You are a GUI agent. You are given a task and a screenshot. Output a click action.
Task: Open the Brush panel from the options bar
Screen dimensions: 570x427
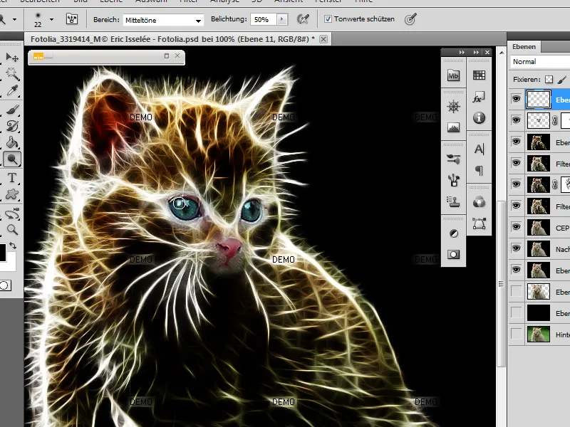[x=72, y=19]
